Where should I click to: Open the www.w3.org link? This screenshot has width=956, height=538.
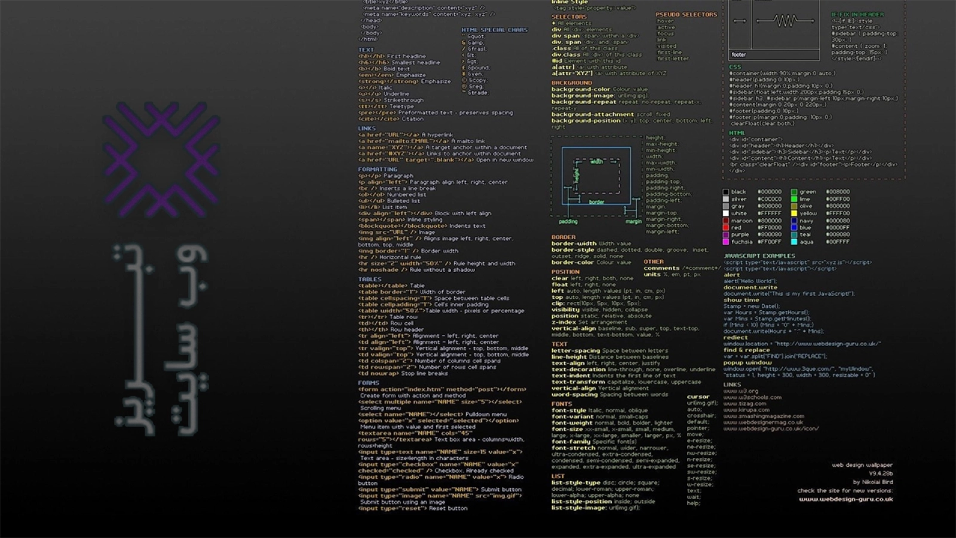tap(741, 391)
